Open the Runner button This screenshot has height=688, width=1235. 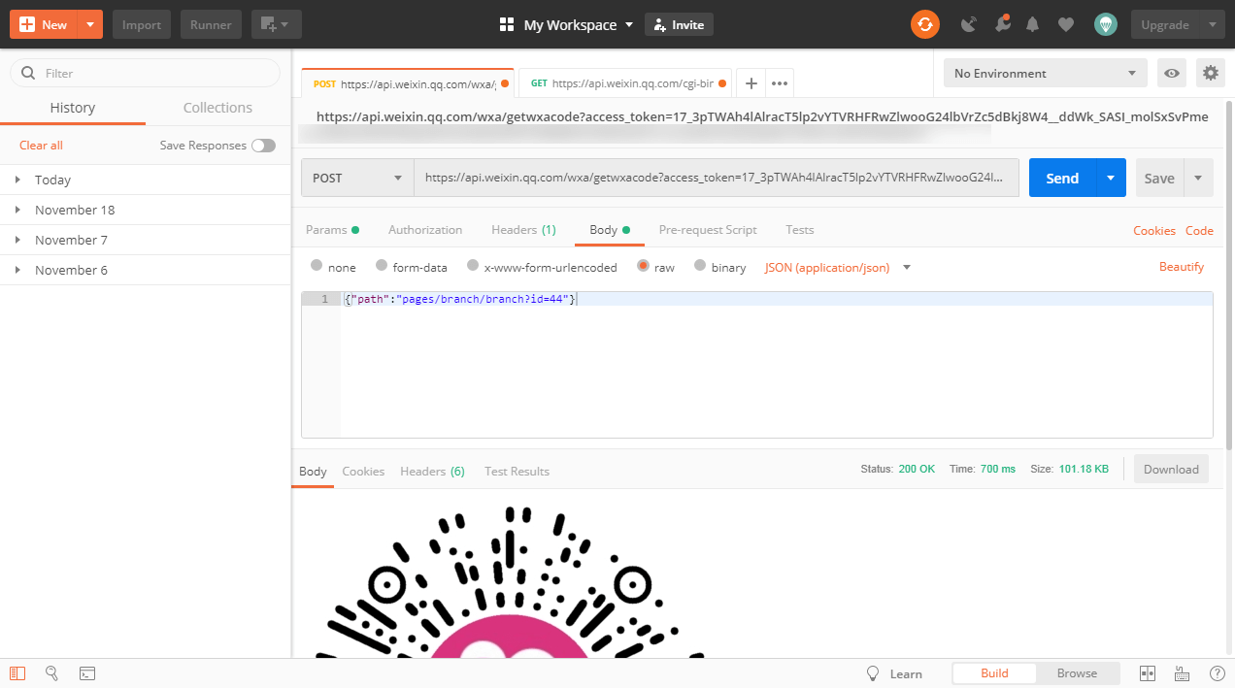[x=211, y=24]
